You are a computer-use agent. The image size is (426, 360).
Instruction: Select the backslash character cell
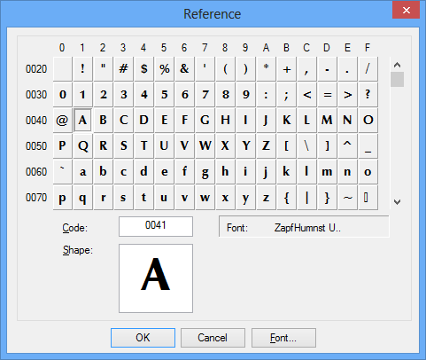(x=306, y=145)
